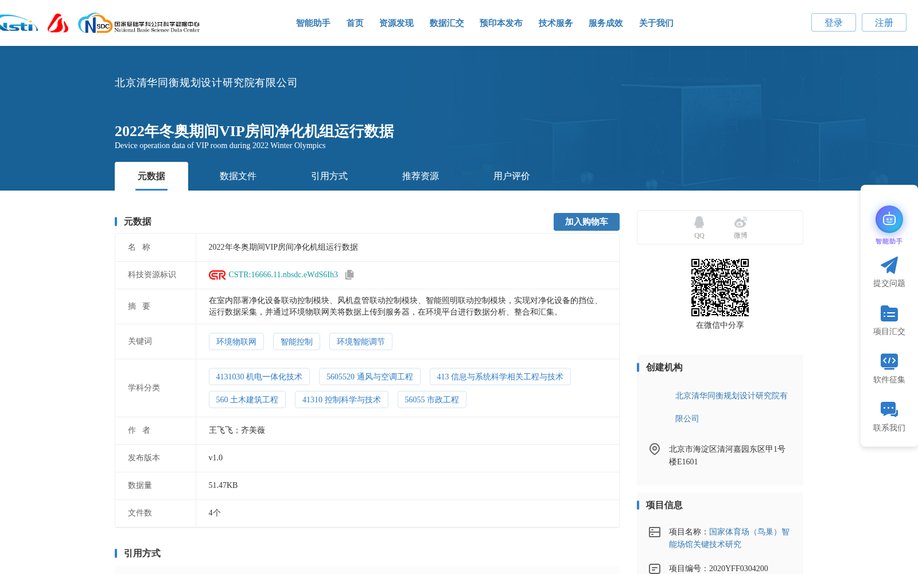
Task: Click the banner organization name 北京清华同衡规划设计研究院有限公司
Action: point(206,83)
